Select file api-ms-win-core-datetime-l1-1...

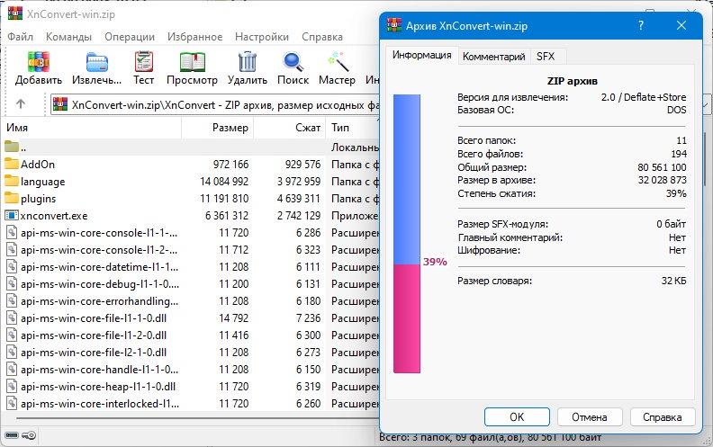(x=99, y=266)
